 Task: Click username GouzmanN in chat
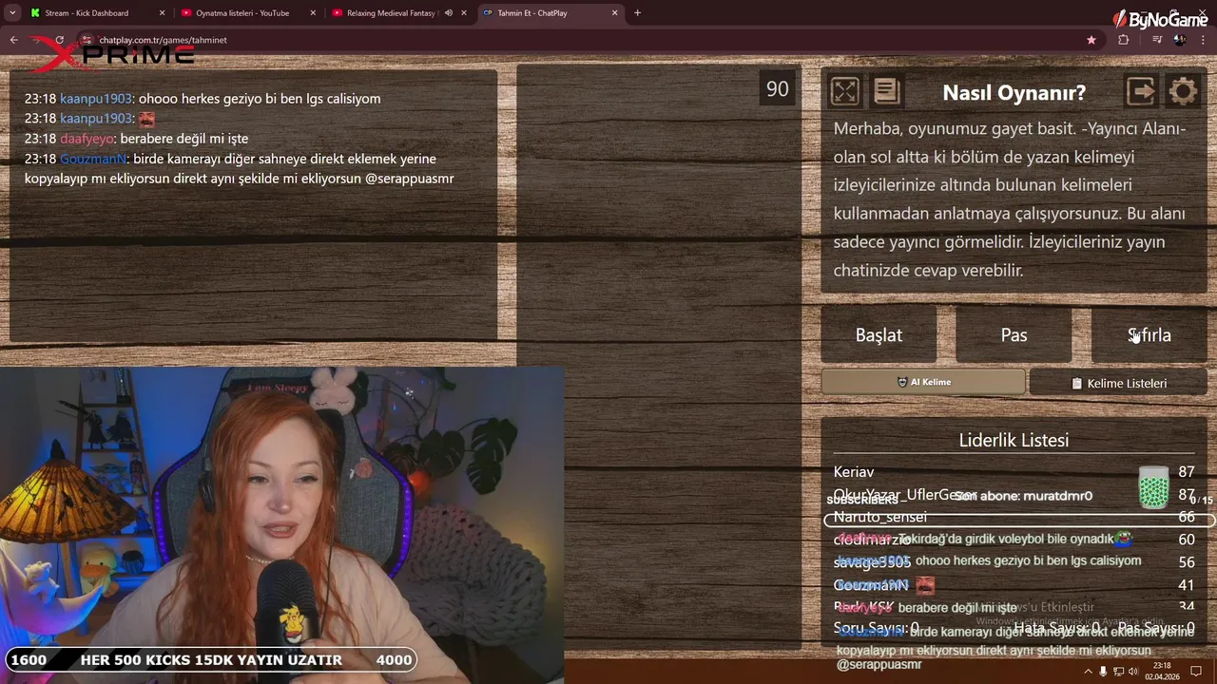93,159
